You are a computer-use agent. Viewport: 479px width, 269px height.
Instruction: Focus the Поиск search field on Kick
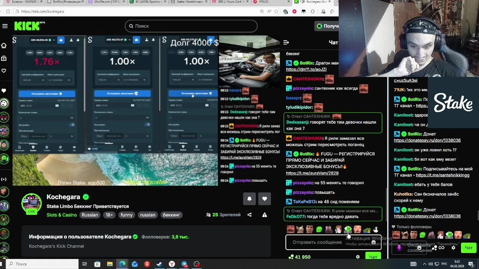(x=191, y=26)
